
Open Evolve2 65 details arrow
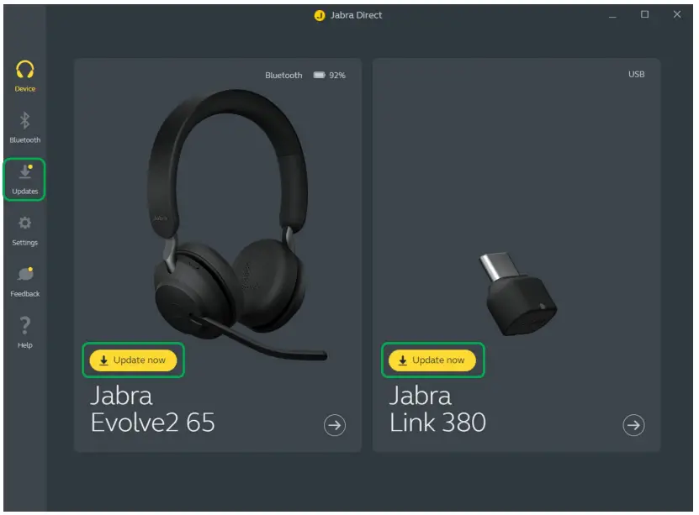tap(334, 425)
